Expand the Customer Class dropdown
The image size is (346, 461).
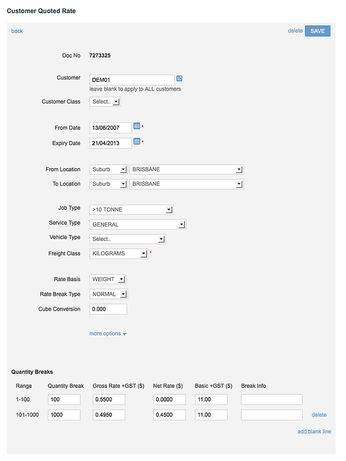tap(105, 102)
